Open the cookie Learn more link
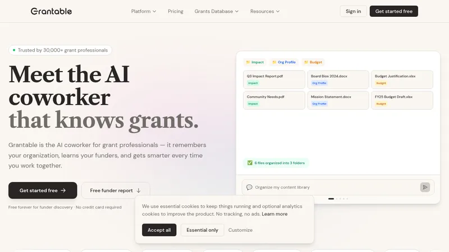This screenshot has height=252, width=449. (x=274, y=214)
